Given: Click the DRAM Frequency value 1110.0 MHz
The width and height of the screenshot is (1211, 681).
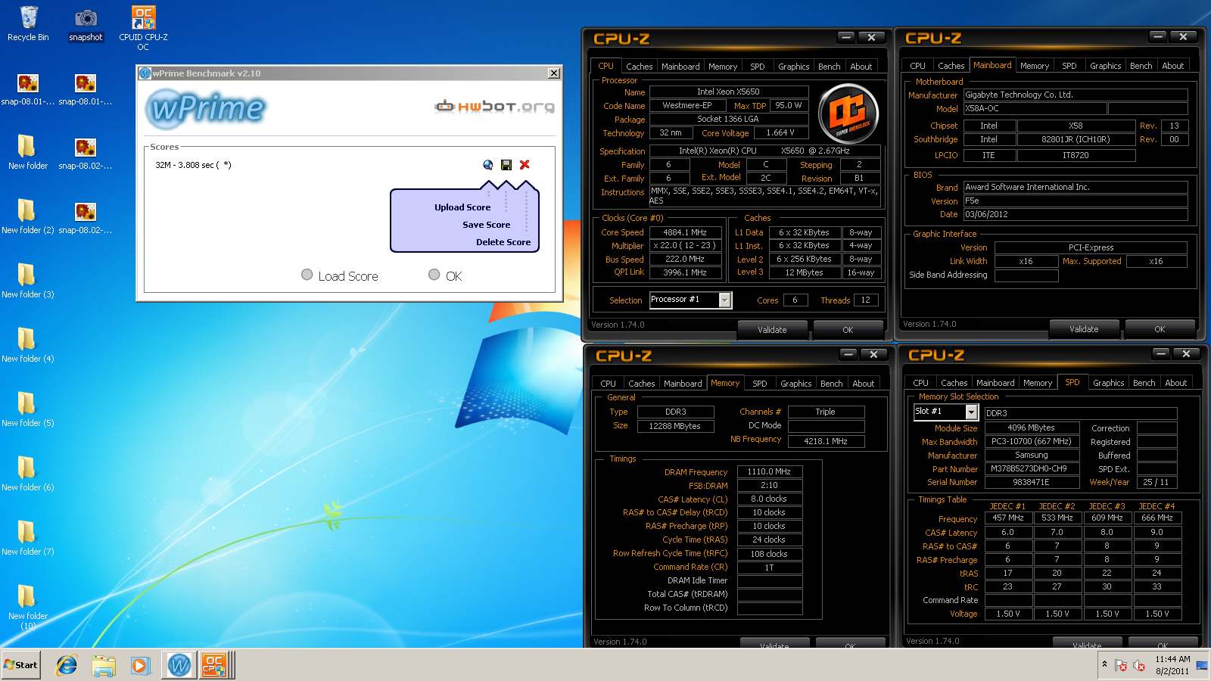Looking at the screenshot, I should point(769,471).
